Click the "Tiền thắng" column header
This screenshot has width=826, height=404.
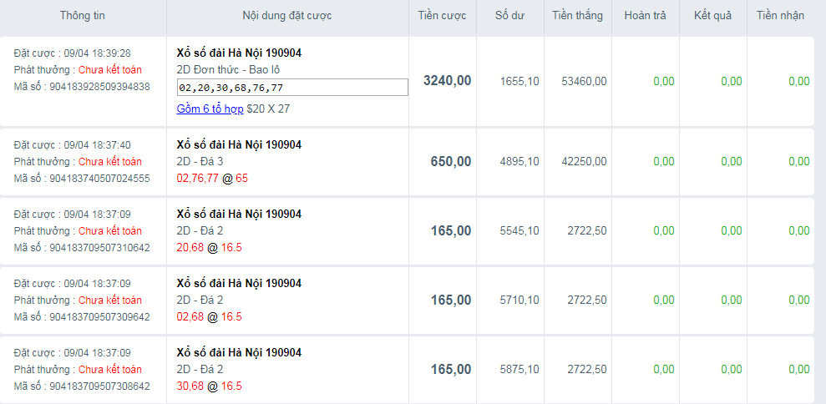pyautogui.click(x=577, y=16)
